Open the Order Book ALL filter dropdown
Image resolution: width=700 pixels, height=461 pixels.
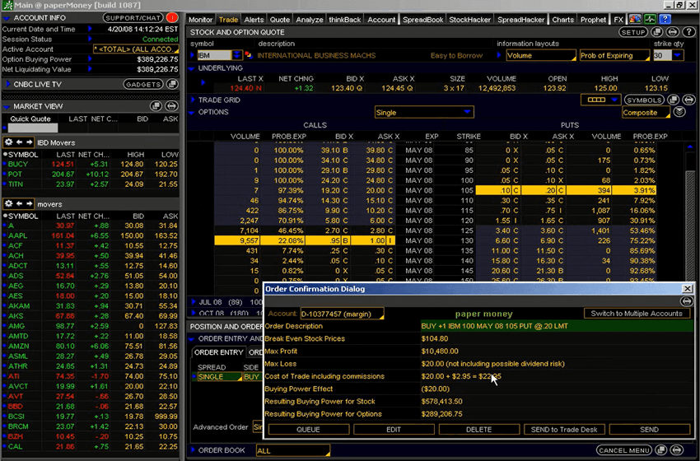pyautogui.click(x=293, y=451)
